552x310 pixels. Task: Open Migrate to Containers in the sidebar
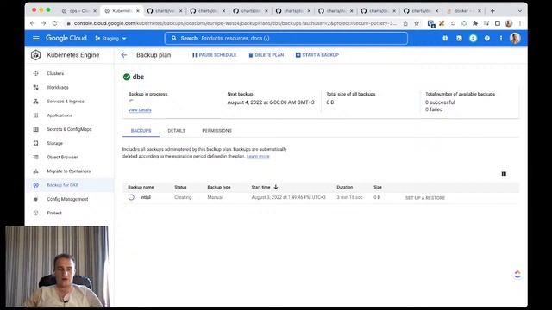[x=69, y=171]
